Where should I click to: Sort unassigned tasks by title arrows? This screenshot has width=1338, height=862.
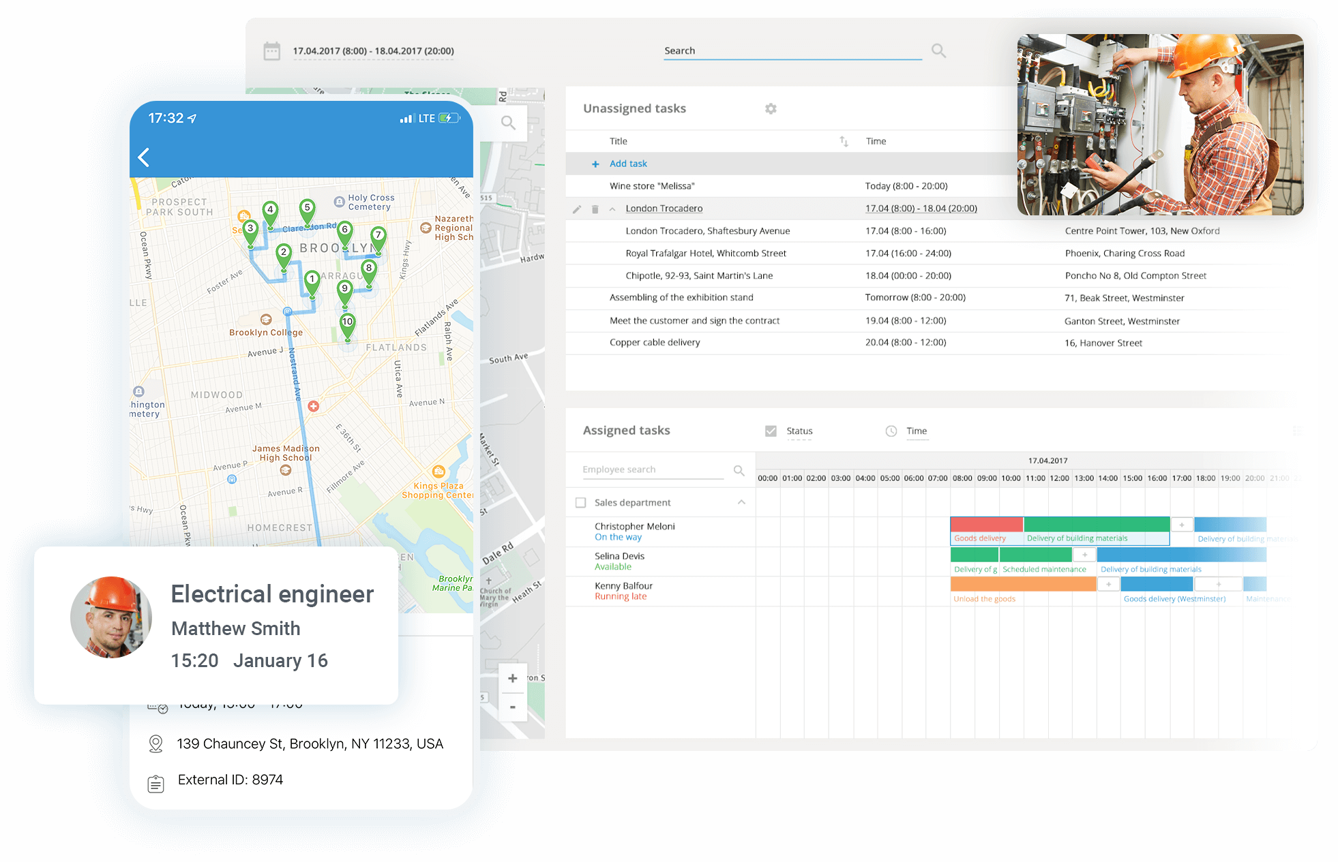click(x=844, y=141)
